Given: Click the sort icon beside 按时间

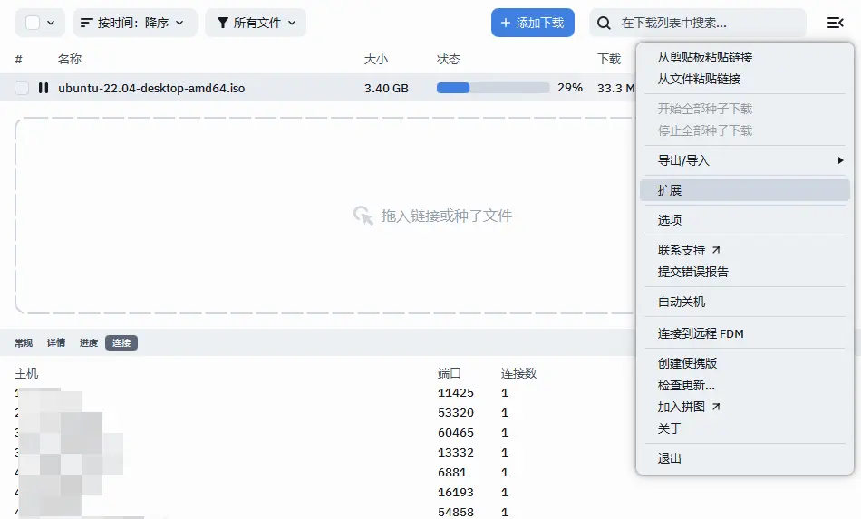Looking at the screenshot, I should pos(86,23).
